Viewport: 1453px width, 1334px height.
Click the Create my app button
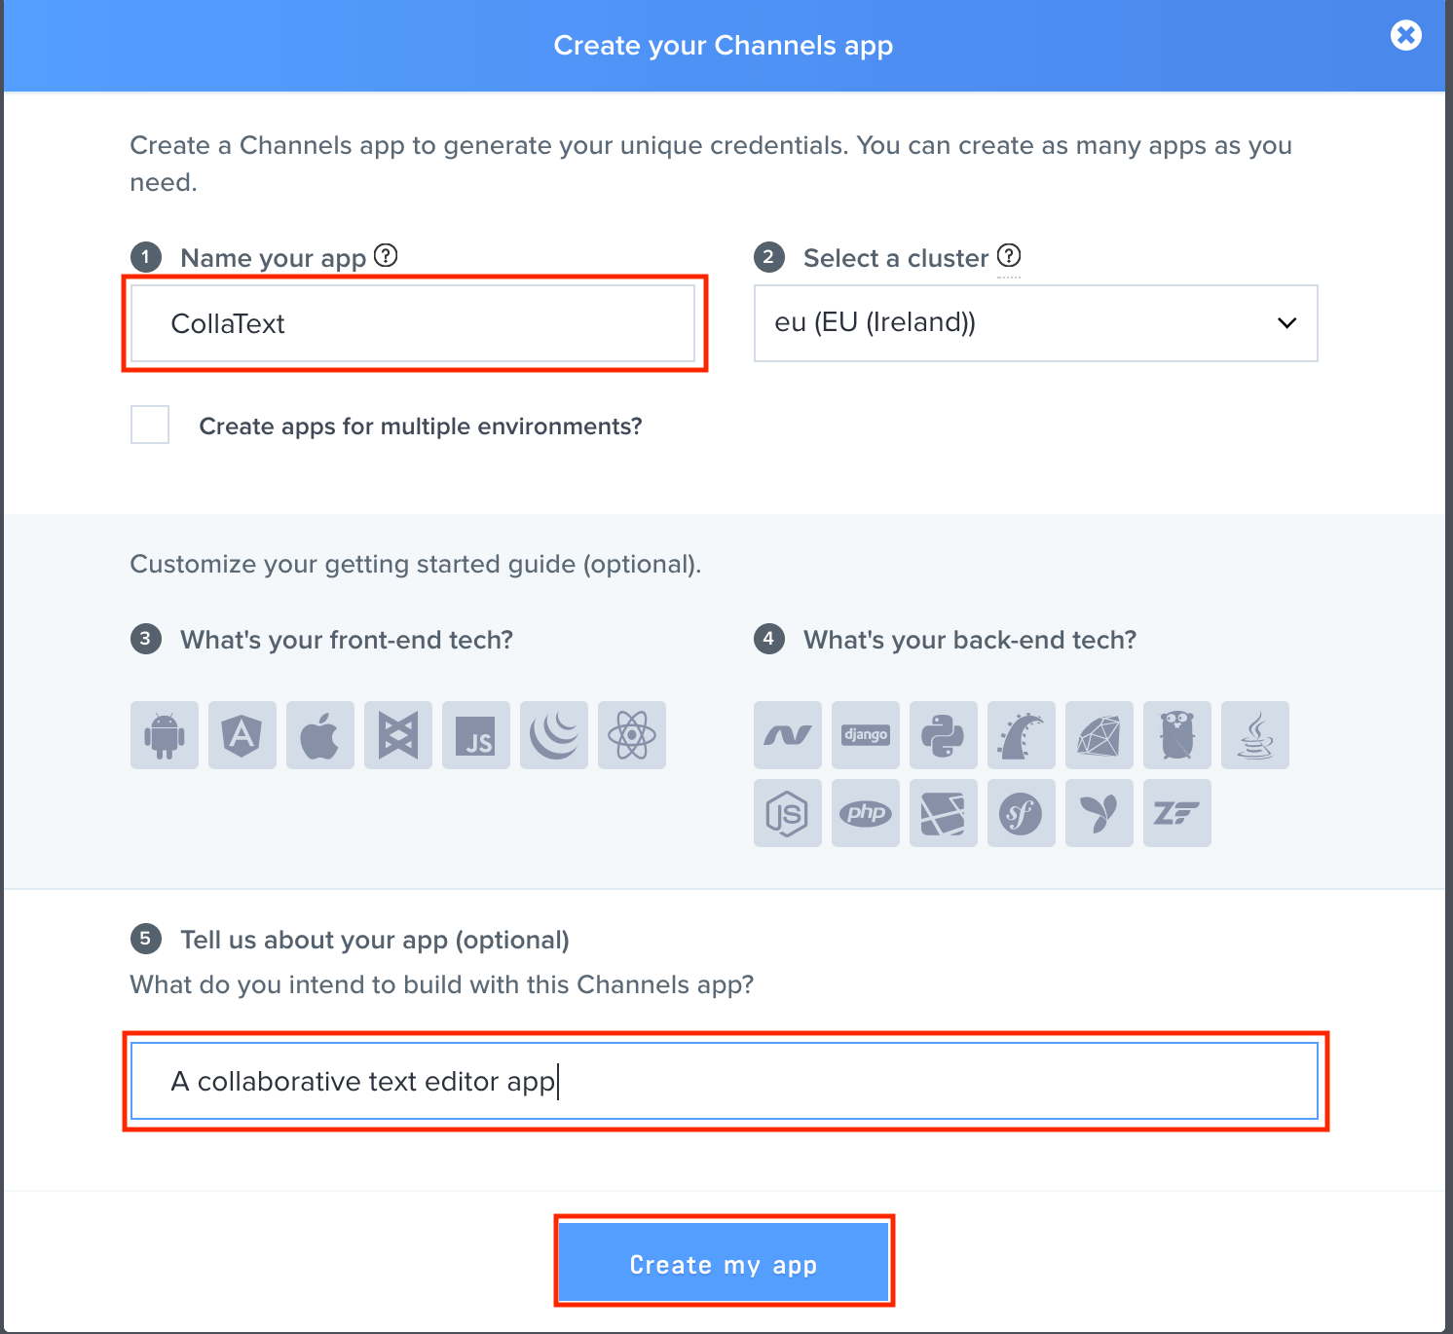pyautogui.click(x=724, y=1264)
